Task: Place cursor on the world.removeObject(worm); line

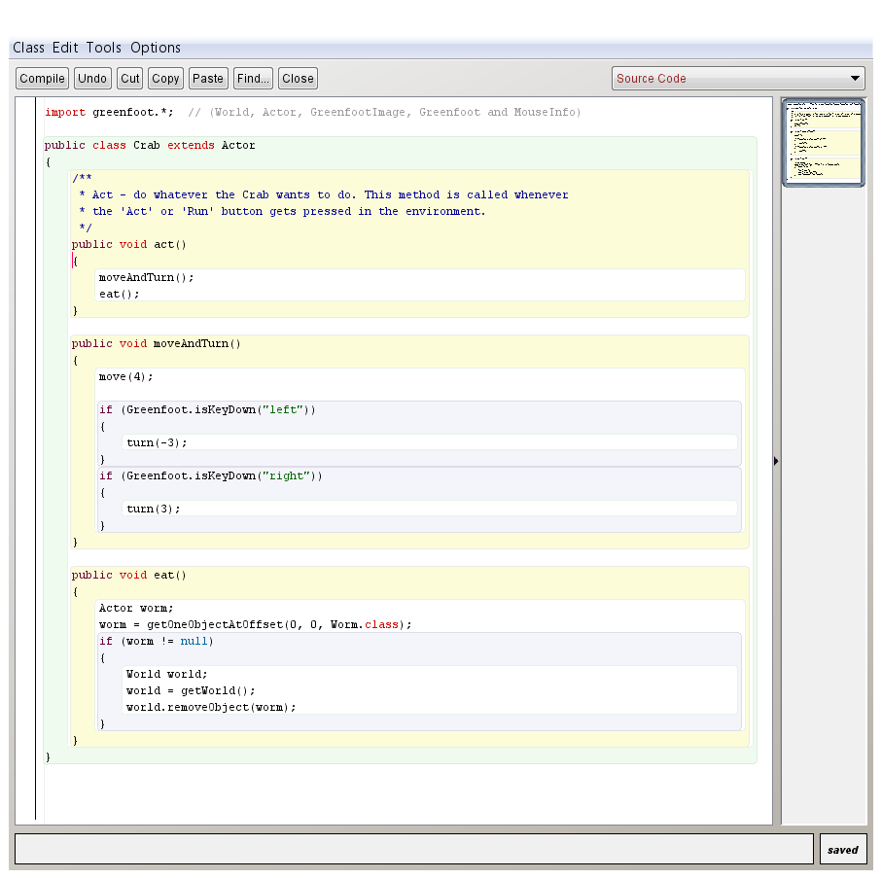Action: 210,707
